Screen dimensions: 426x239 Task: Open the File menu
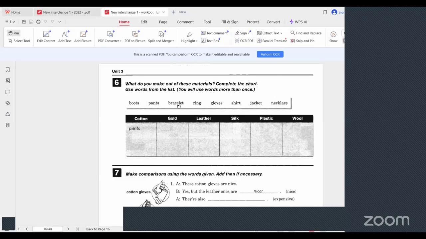click(x=10, y=22)
